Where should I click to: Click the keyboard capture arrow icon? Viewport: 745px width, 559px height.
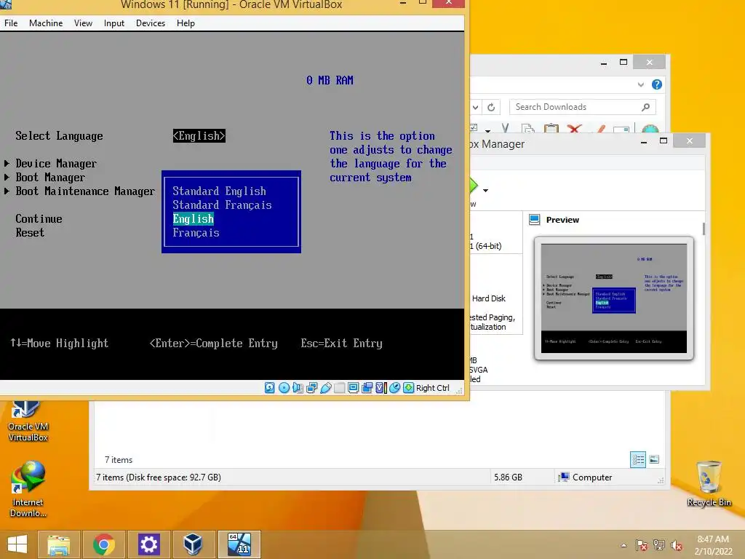[408, 388]
